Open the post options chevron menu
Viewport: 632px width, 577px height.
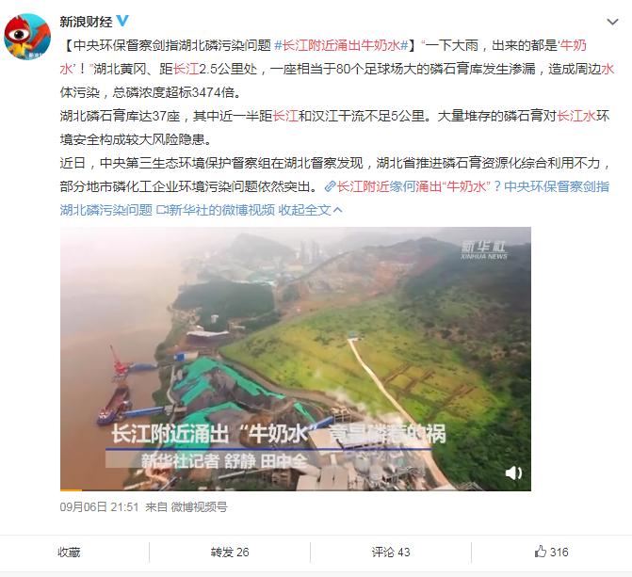(x=612, y=22)
